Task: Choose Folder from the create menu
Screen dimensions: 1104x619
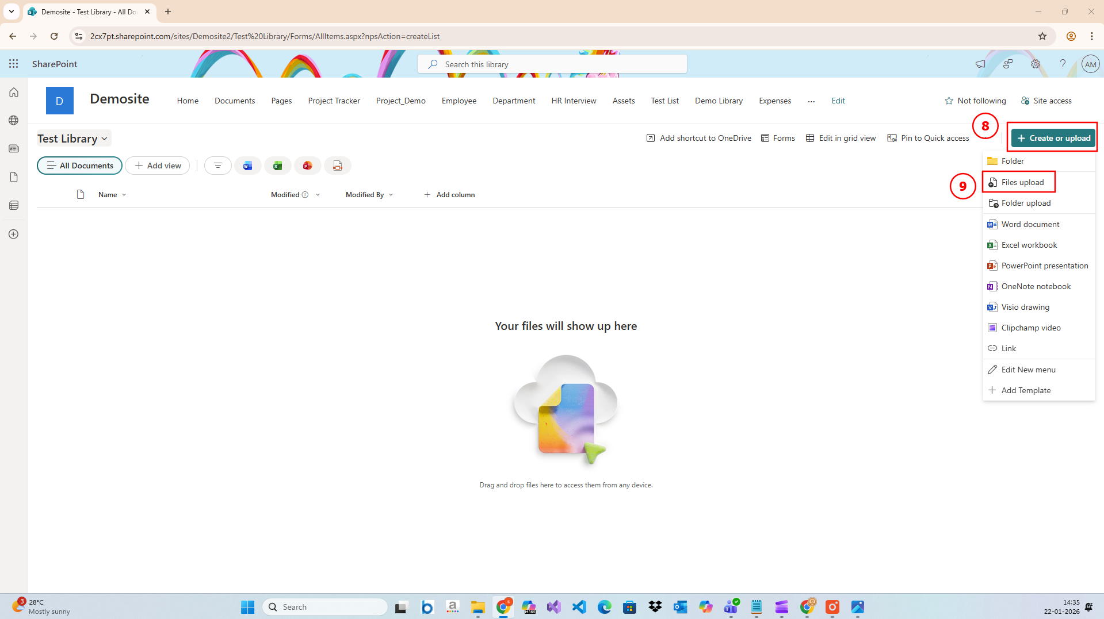Action: [1039, 161]
